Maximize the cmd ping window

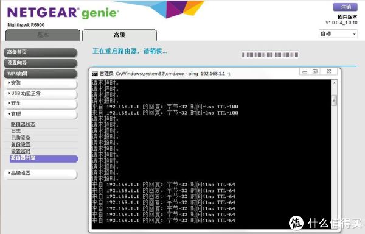click(x=315, y=72)
